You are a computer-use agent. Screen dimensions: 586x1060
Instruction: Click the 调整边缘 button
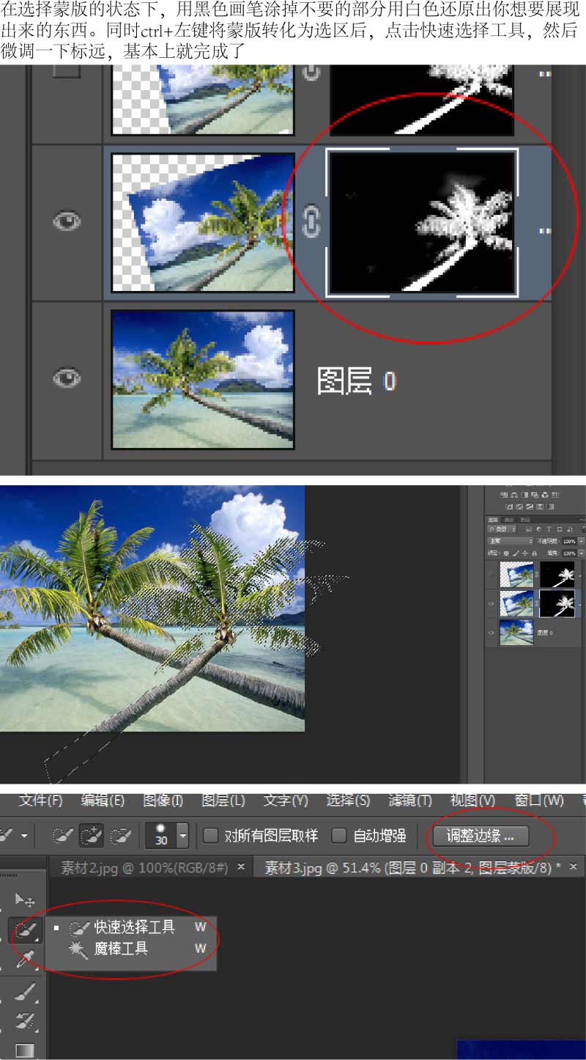pyautogui.click(x=481, y=835)
